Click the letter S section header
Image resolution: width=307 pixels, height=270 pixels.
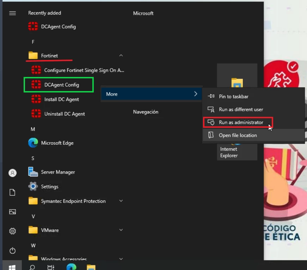pyautogui.click(x=33, y=158)
